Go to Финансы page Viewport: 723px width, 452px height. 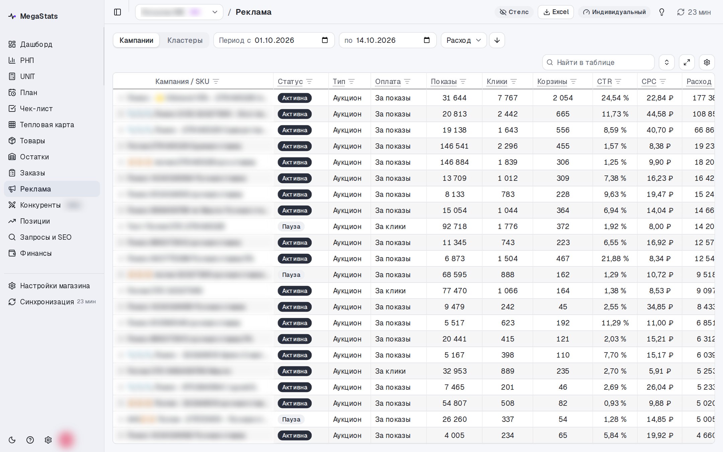tap(52, 253)
